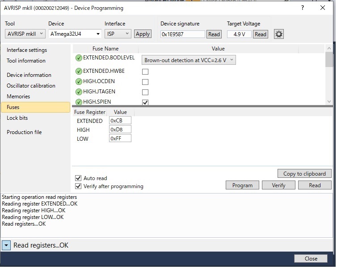Click the fuse list Value column header
This screenshot has width=337, height=269.
point(218,49)
